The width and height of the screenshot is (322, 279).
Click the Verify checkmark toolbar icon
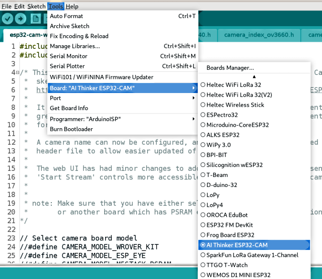click(8, 19)
